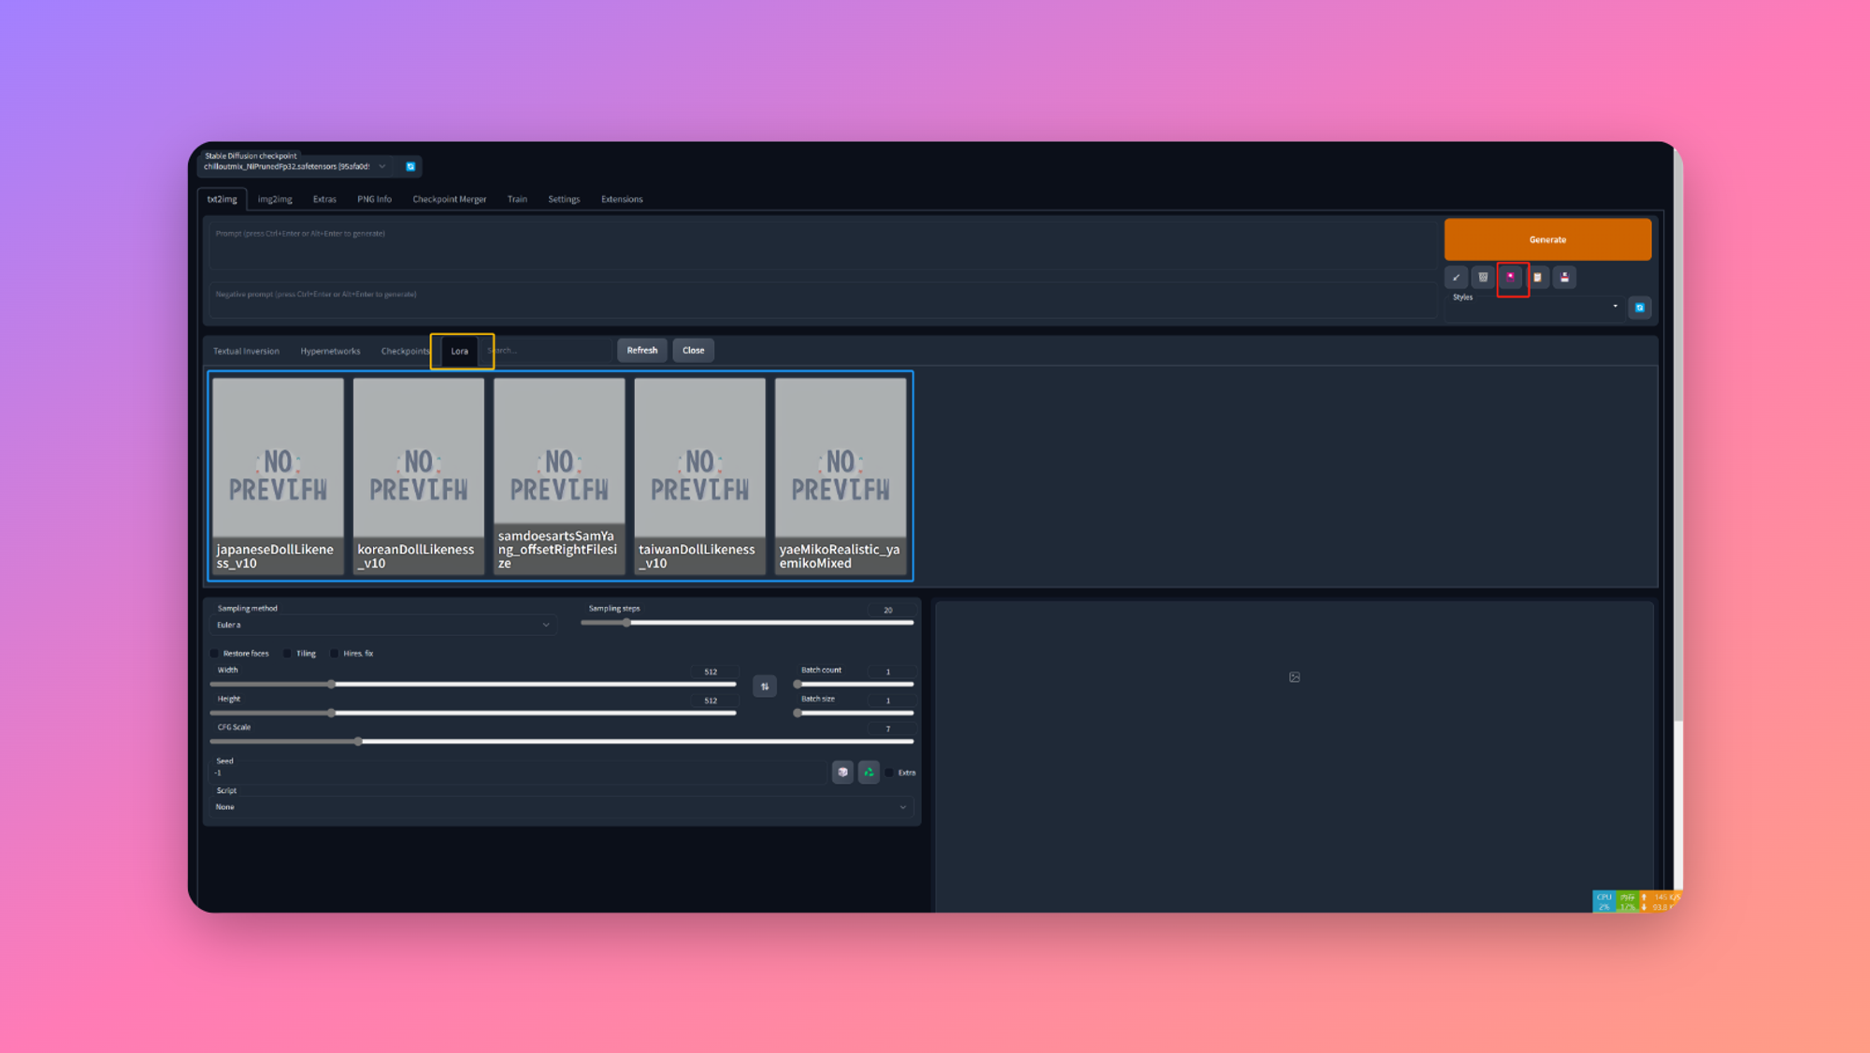The width and height of the screenshot is (1870, 1053).
Task: Open the Script dropdown
Action: 561,807
